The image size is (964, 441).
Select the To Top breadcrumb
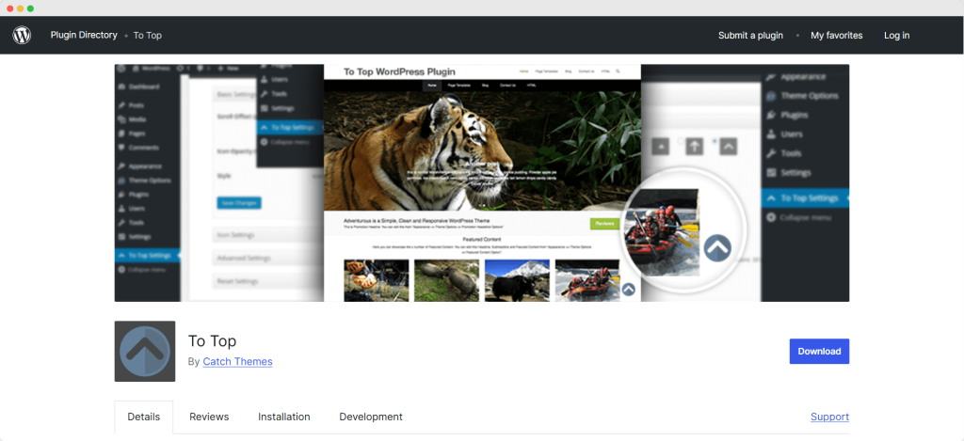[x=148, y=35]
